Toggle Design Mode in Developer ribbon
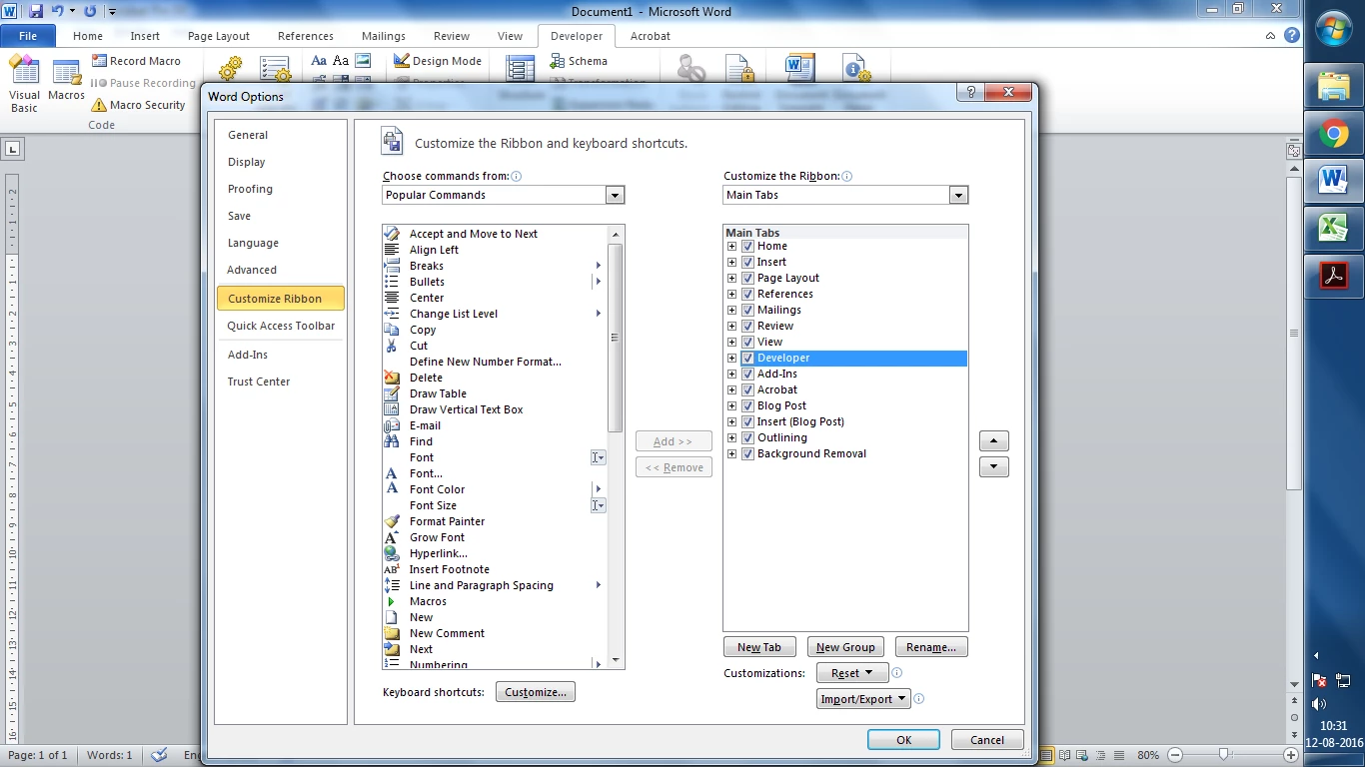Screen dimensions: 1365x767 click(438, 61)
